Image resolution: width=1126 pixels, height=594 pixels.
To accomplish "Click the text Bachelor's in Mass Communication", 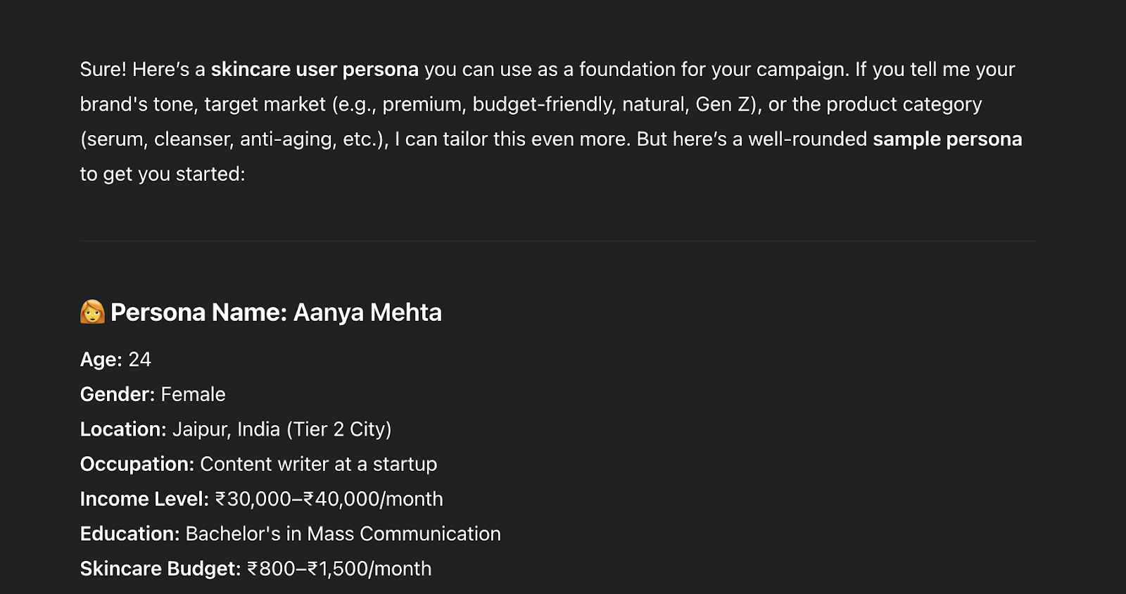I will [343, 534].
